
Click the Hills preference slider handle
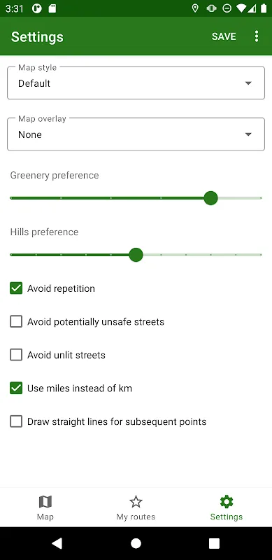[136, 255]
